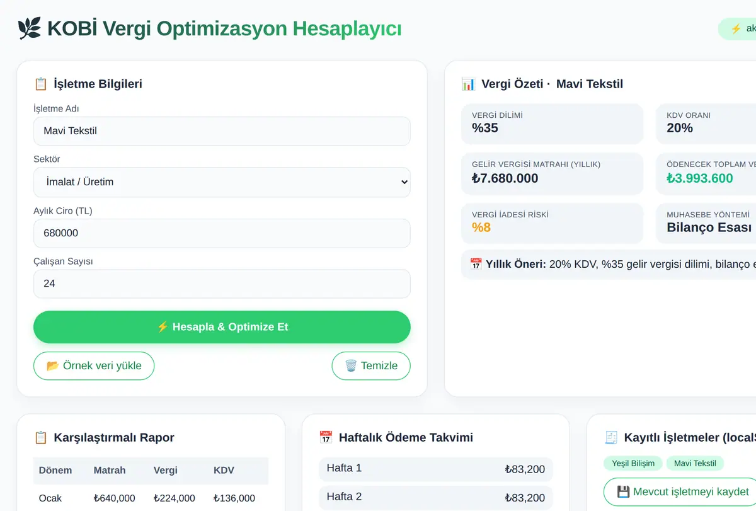Click the Çalışan Sayısı input field

click(222, 284)
